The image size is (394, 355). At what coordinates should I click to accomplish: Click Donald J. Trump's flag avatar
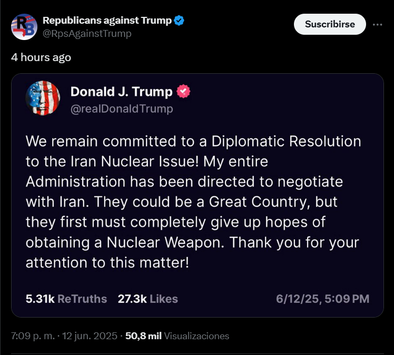pos(43,98)
